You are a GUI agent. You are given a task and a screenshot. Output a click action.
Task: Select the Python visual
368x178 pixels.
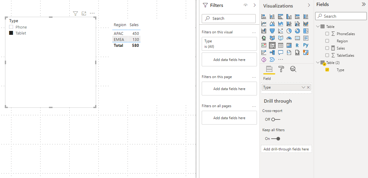coord(306,45)
